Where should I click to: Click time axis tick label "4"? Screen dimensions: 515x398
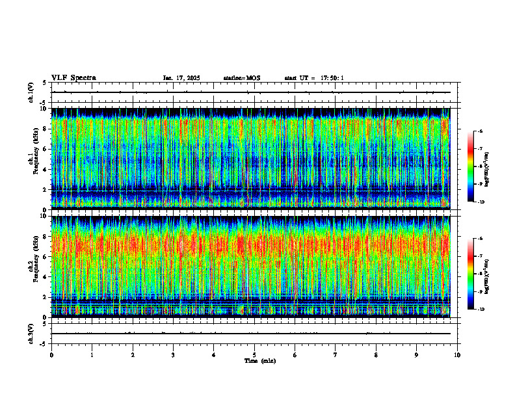click(x=214, y=355)
